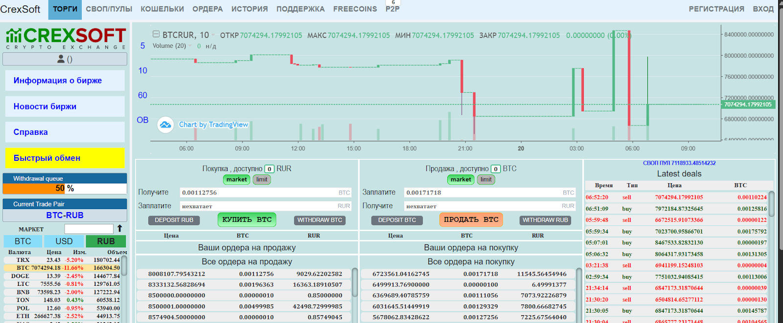Image resolution: width=783 pixels, height=323 pixels.
Task: Select the USD market tab
Action: coord(64,241)
